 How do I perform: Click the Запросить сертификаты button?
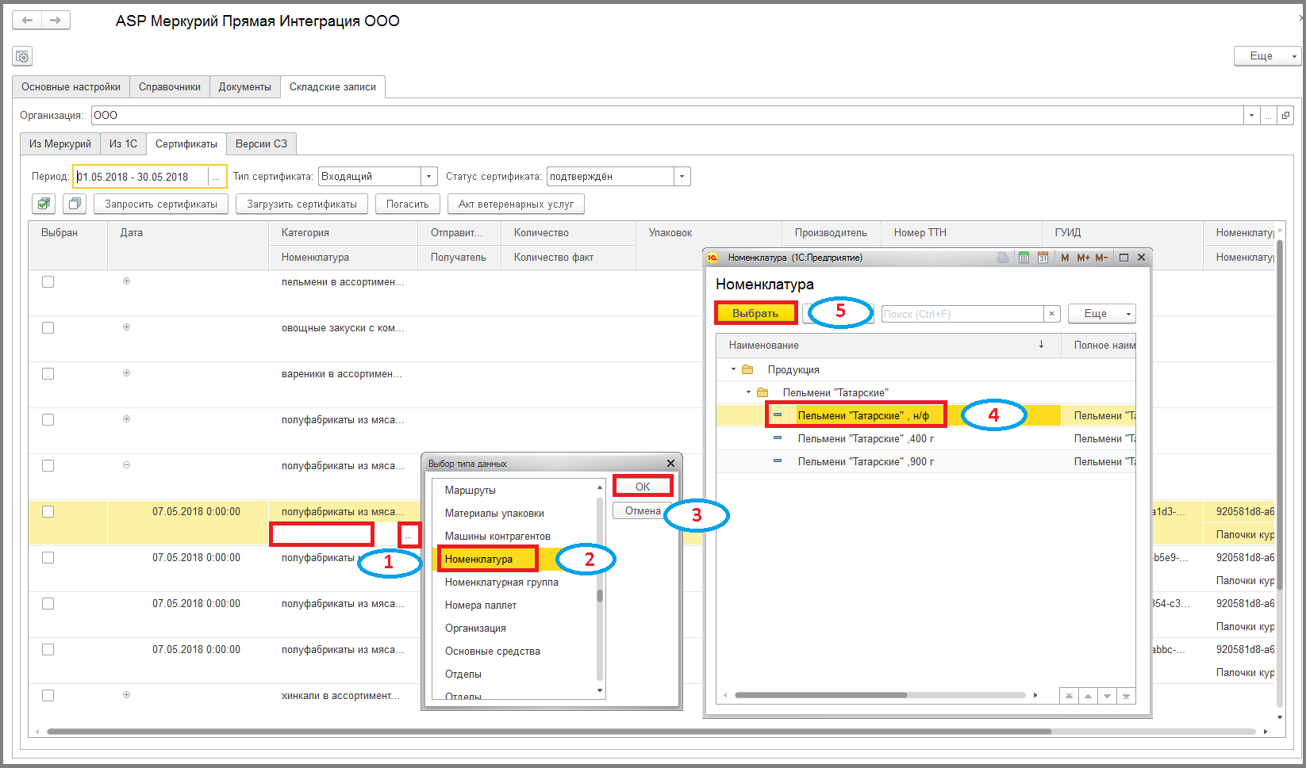[x=161, y=204]
